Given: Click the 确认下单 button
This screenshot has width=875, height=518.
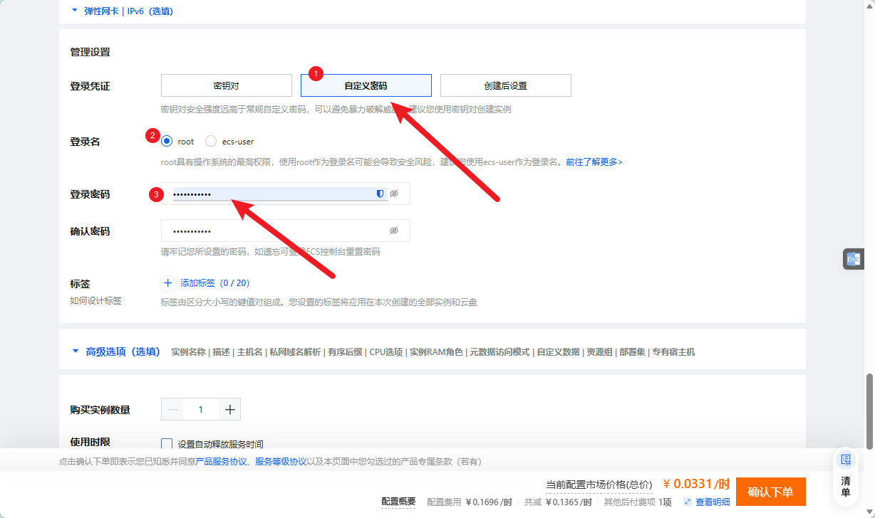Looking at the screenshot, I should (771, 492).
